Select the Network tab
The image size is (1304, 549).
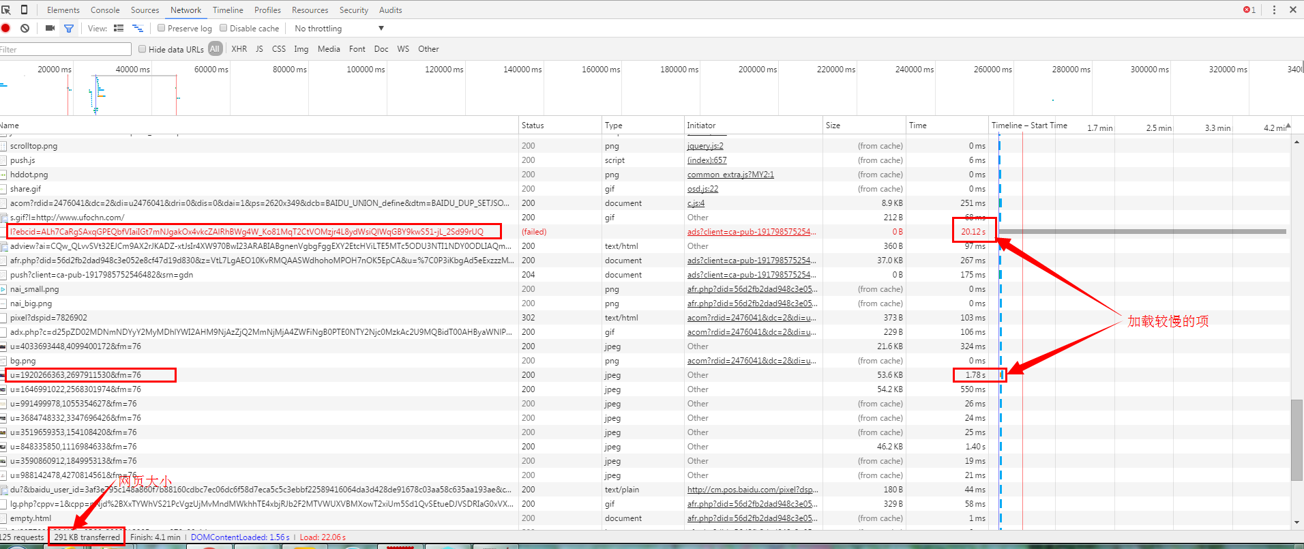(x=186, y=10)
